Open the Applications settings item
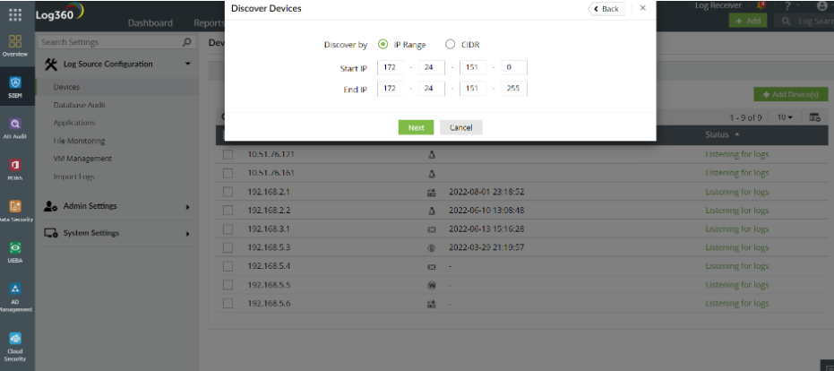The width and height of the screenshot is (834, 371). click(x=74, y=123)
